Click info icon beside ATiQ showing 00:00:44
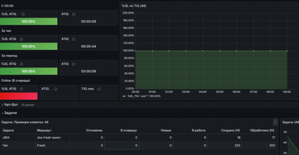The image size is (299, 155). (x=74, y=39)
